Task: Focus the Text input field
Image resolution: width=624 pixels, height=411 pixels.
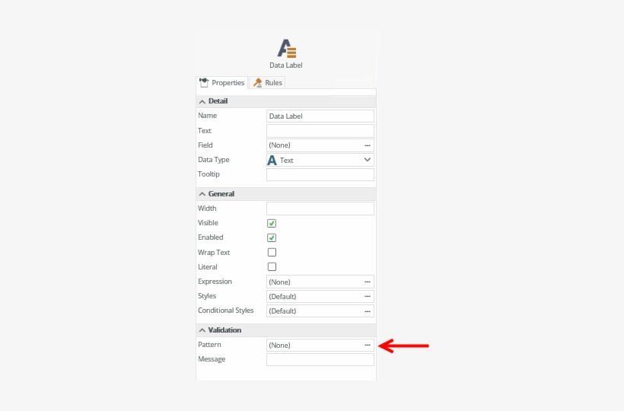Action: [x=320, y=131]
